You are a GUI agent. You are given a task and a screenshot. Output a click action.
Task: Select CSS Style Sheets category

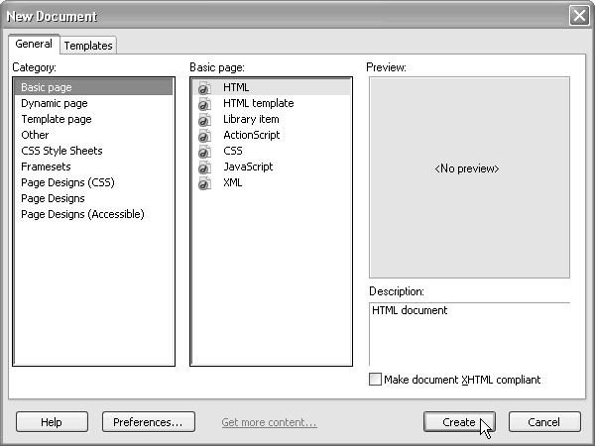(93, 151)
